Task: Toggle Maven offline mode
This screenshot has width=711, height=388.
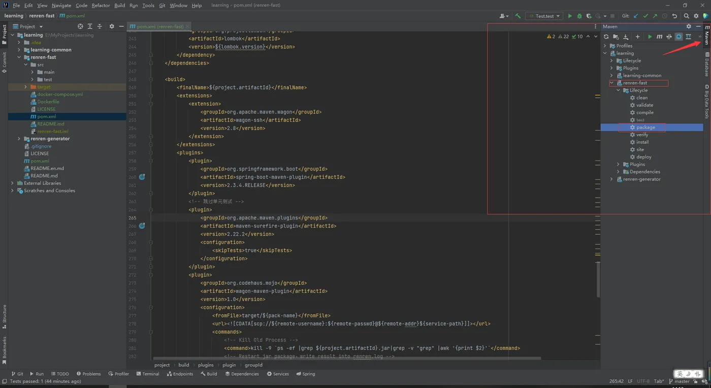Action: tap(669, 37)
